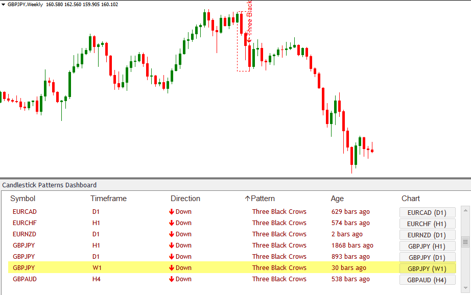
Task: Sort the dashboard by Symbol column
Action: pyautogui.click(x=23, y=199)
